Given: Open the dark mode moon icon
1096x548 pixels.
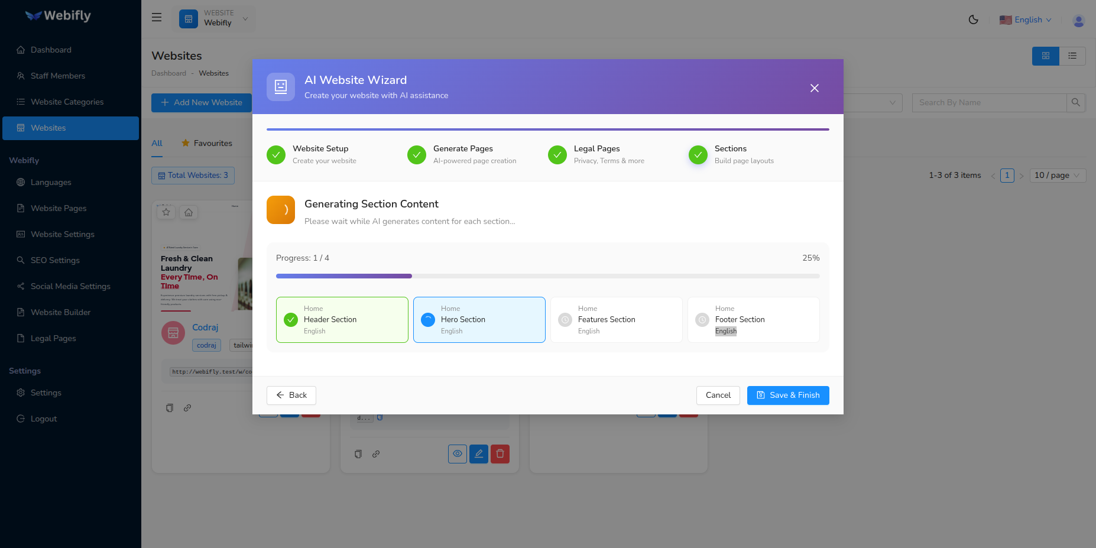Looking at the screenshot, I should (x=973, y=19).
